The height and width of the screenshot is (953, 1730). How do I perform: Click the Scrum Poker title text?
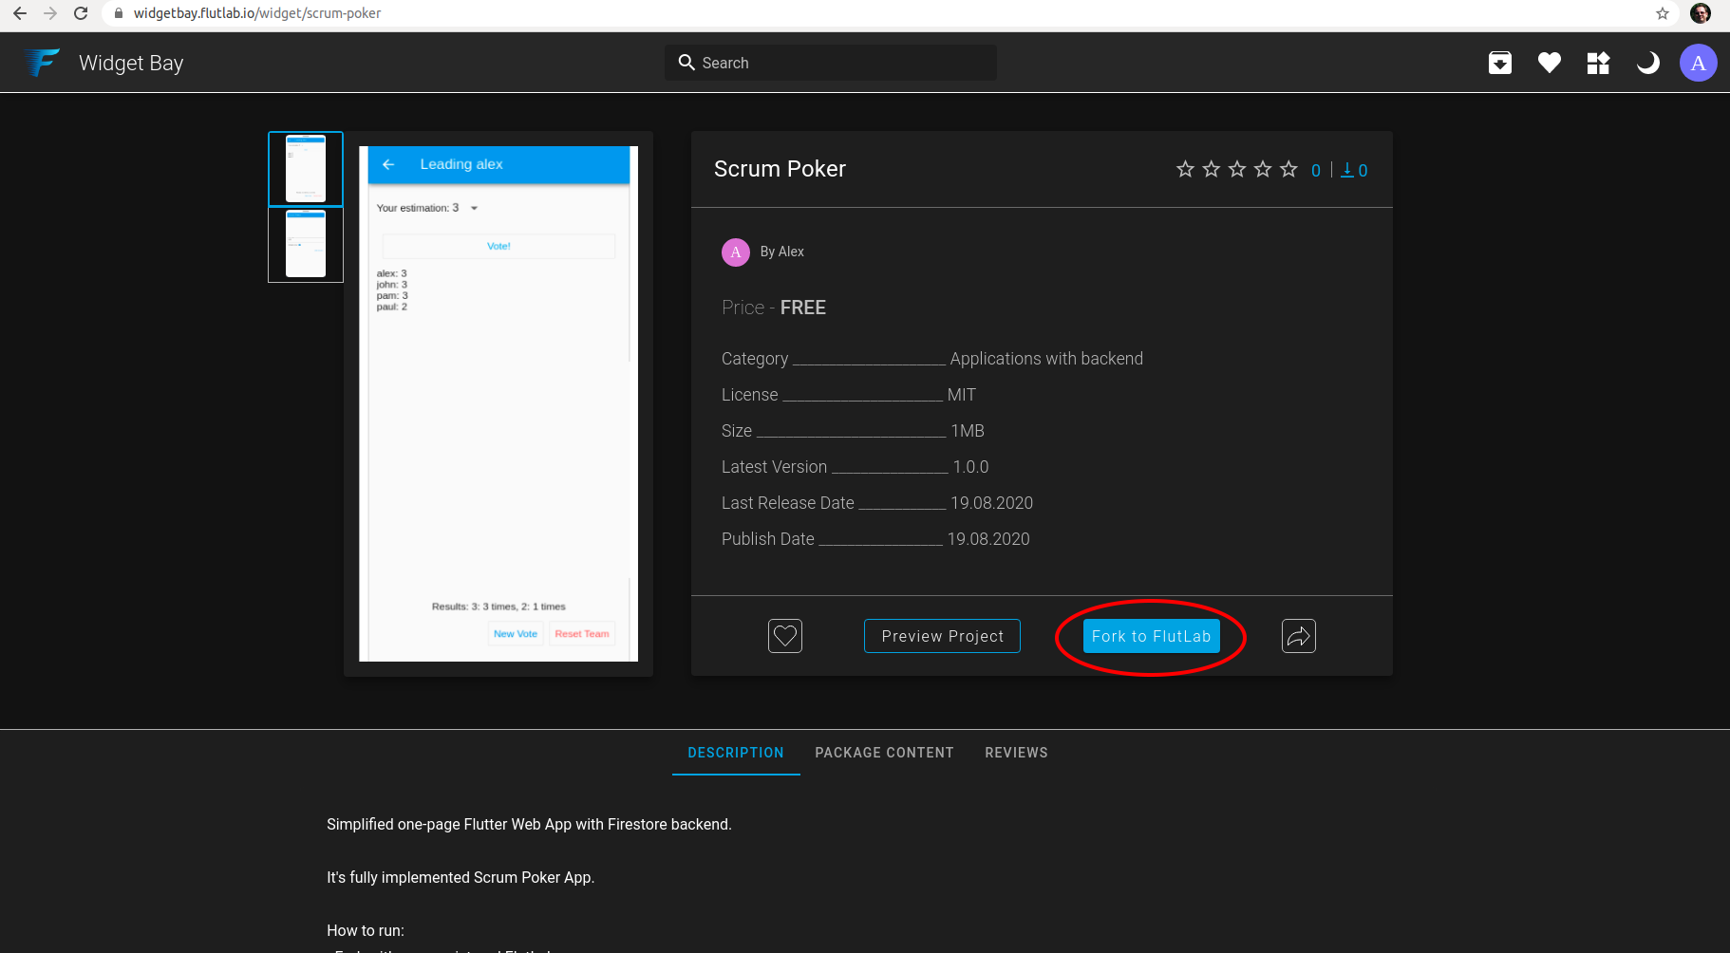(780, 169)
